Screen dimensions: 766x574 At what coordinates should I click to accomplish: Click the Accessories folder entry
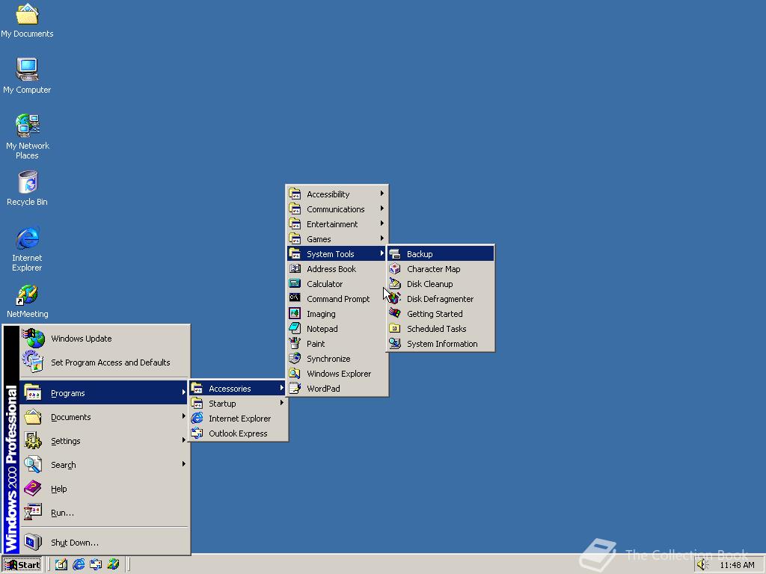coord(238,389)
